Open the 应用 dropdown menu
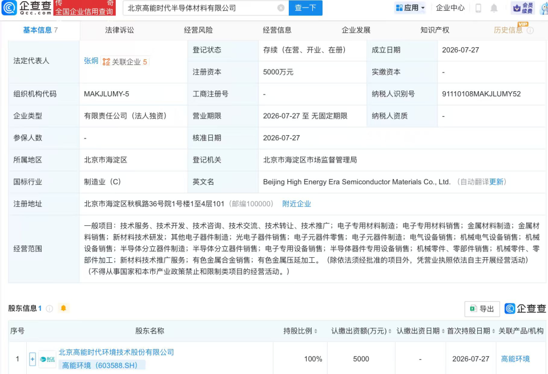Image resolution: width=548 pixels, height=374 pixels. (410, 7)
